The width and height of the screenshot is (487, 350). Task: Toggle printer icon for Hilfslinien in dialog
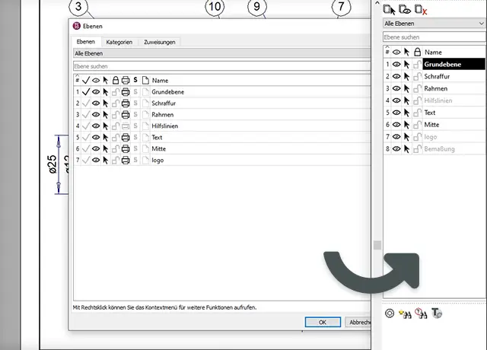coord(126,126)
